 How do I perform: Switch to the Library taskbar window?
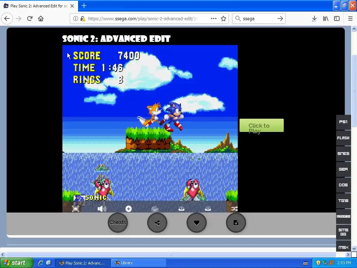(138, 263)
